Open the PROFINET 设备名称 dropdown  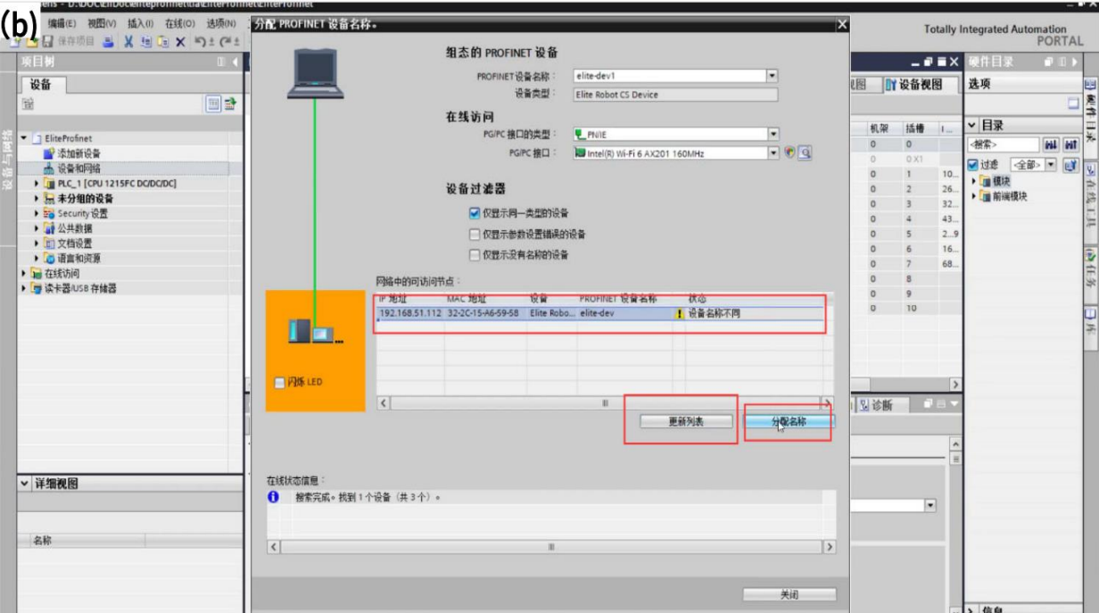coord(773,77)
